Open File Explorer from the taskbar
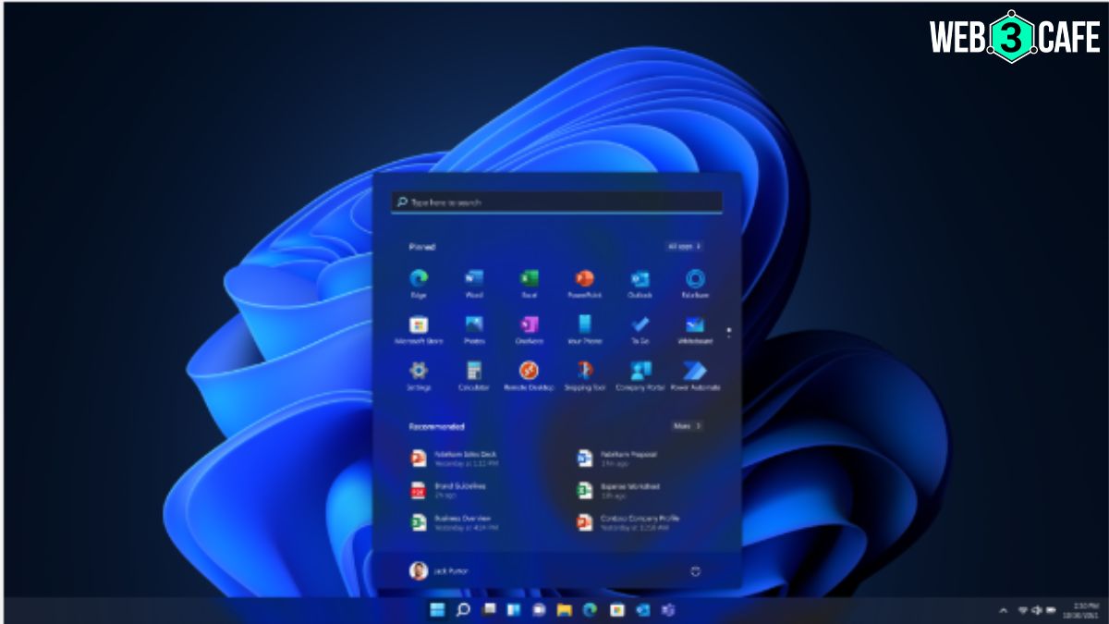1109x624 pixels. (x=564, y=610)
